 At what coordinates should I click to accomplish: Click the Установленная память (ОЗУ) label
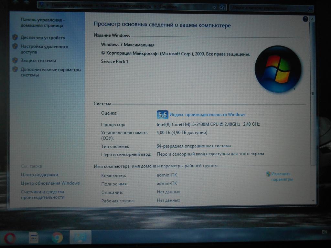point(124,135)
